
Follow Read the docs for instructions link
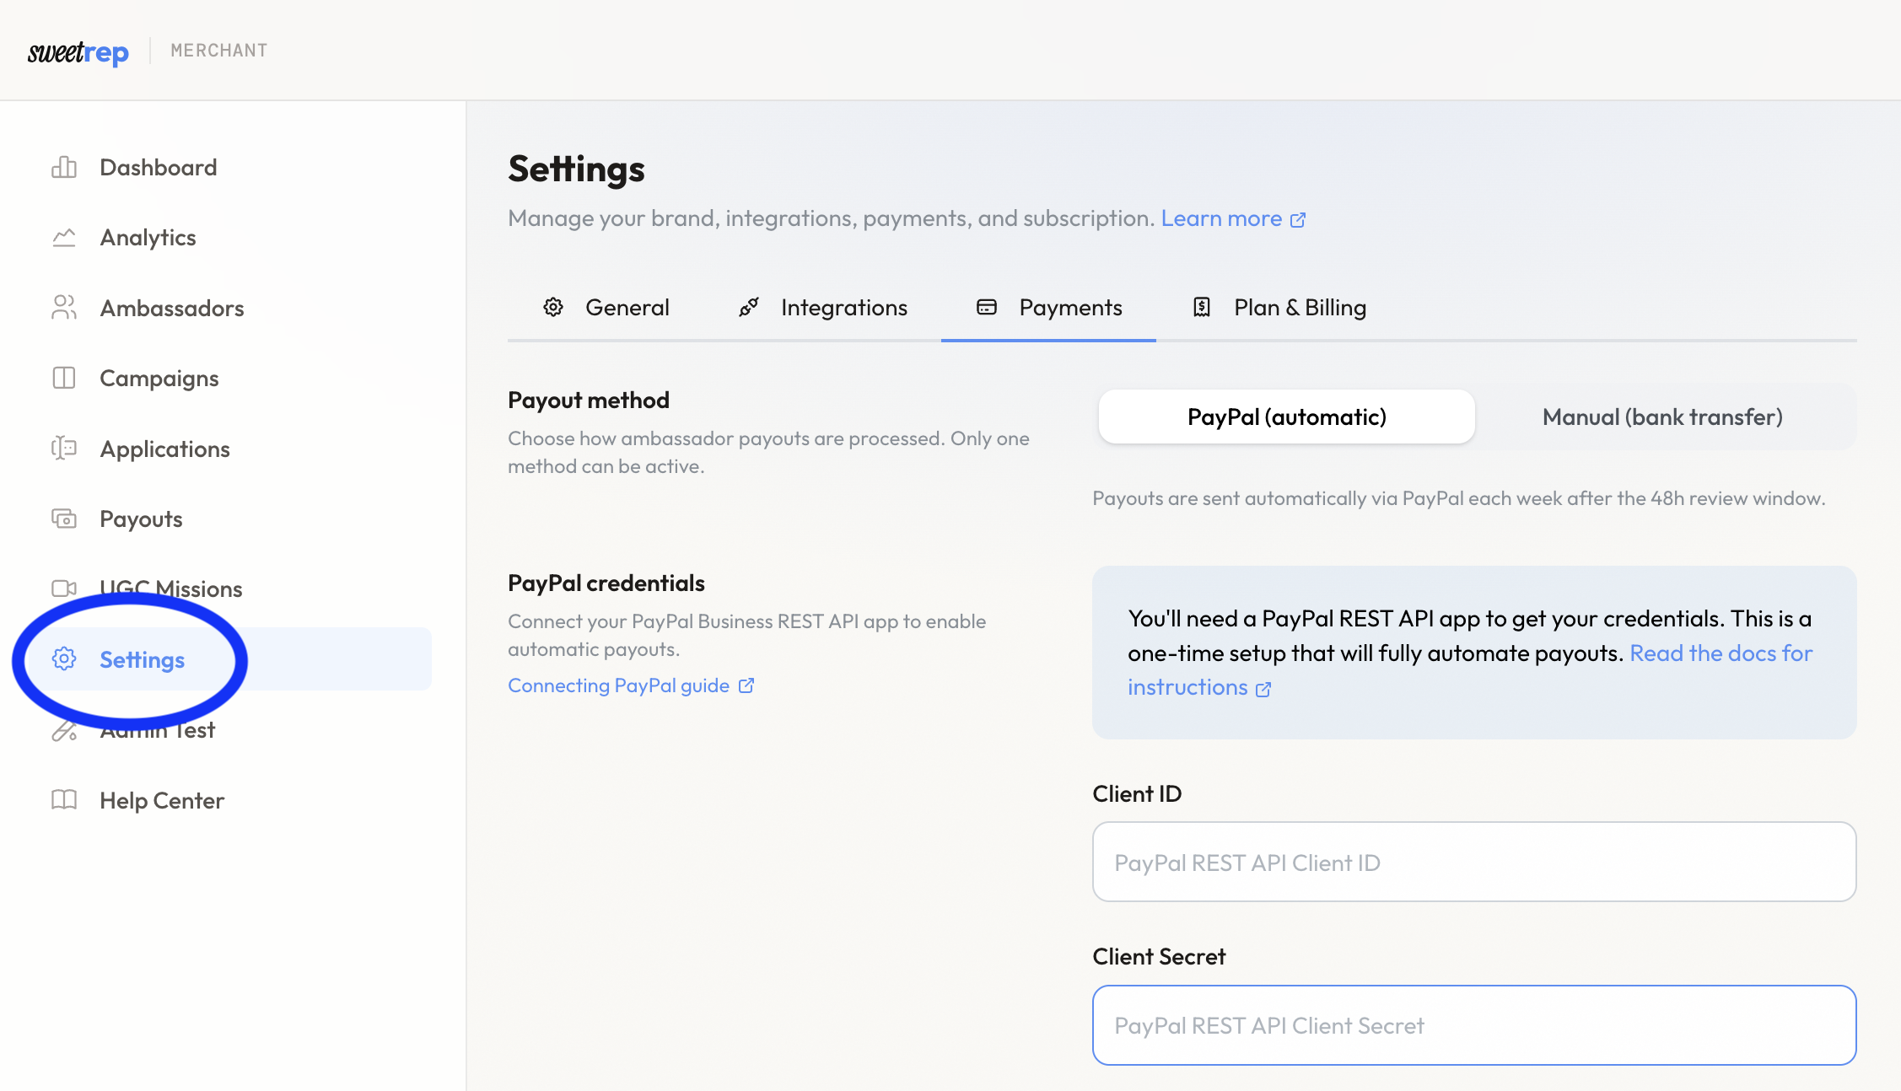(1720, 653)
